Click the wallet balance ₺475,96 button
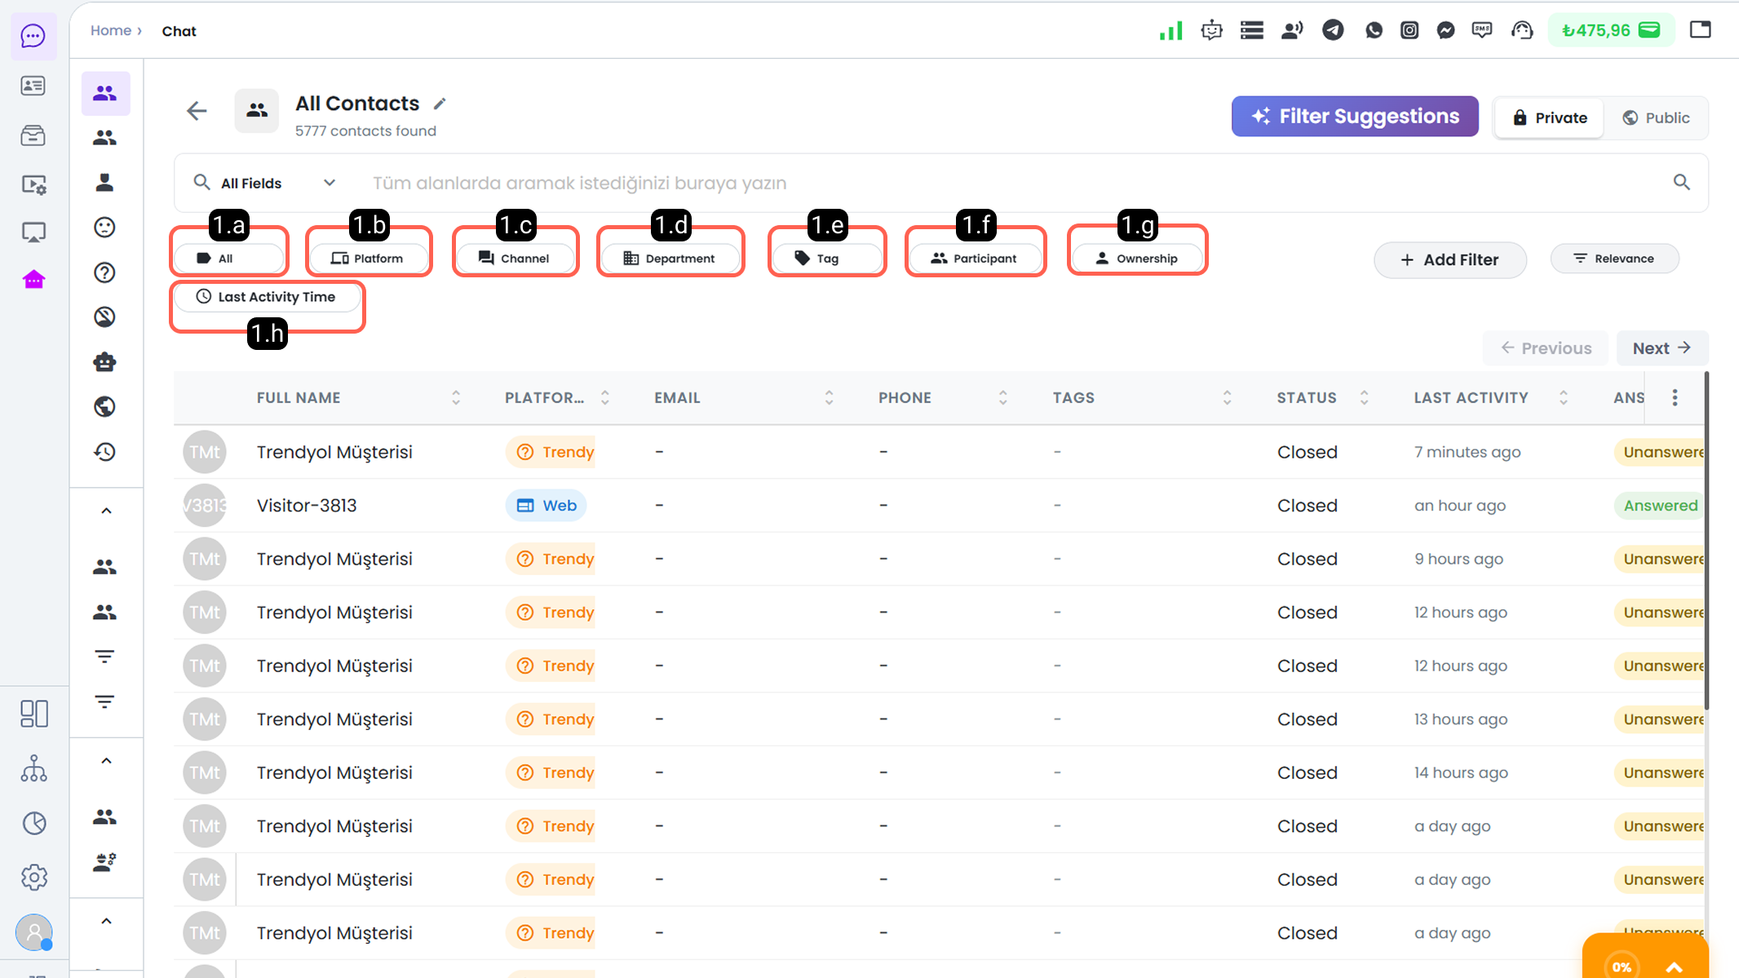 [x=1611, y=31]
